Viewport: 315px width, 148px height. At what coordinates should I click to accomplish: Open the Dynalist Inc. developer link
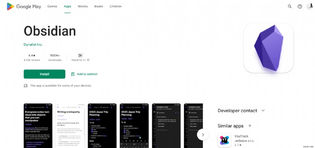pos(33,44)
